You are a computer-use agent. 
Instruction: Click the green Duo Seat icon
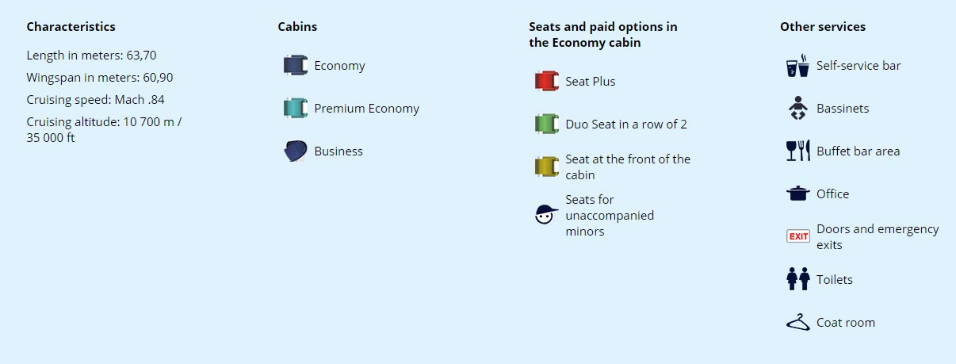click(x=547, y=124)
